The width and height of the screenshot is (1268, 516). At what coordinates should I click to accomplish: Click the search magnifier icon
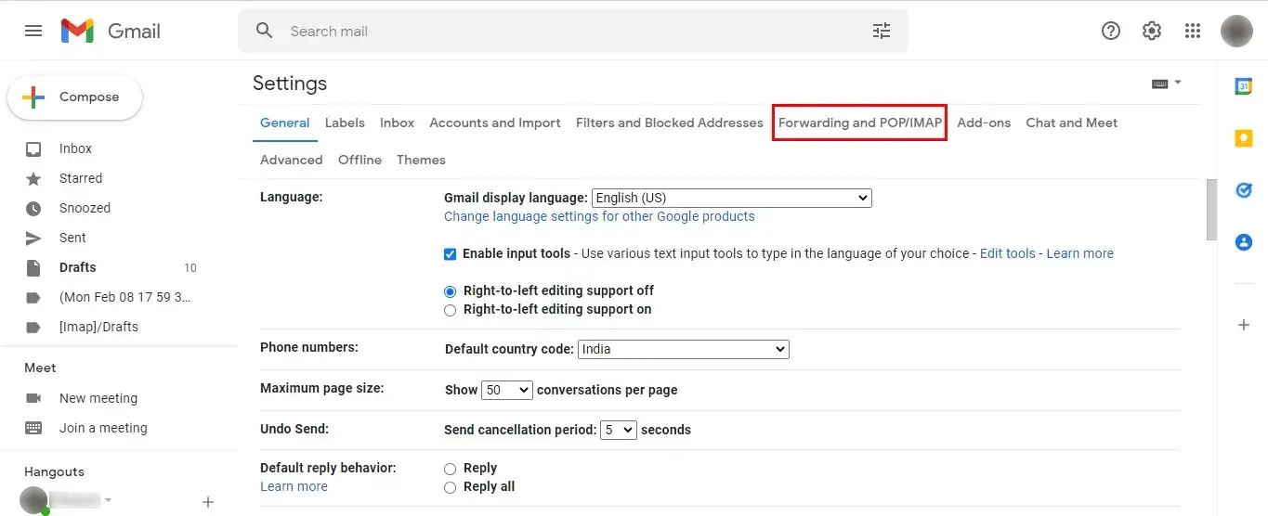tap(265, 31)
